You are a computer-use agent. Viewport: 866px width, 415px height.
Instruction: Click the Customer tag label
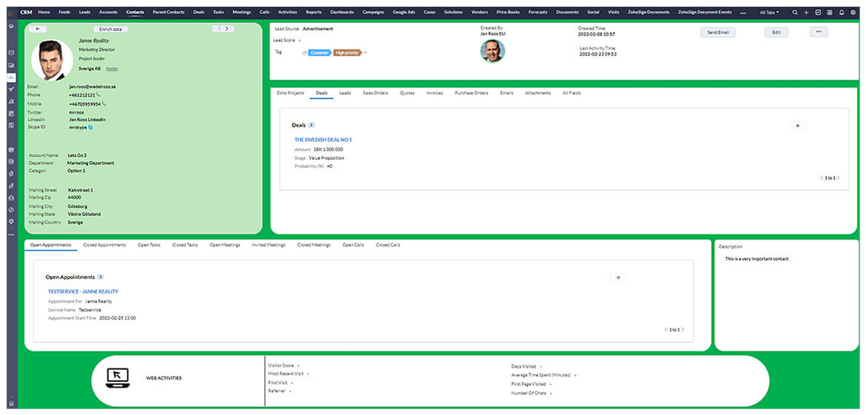point(319,53)
